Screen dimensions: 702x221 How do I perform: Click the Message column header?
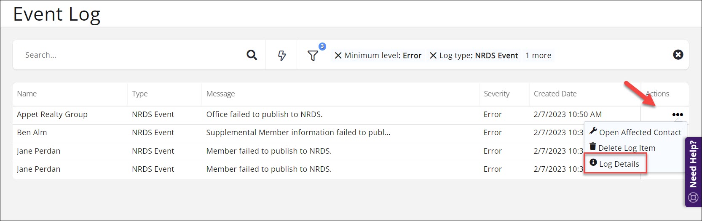220,94
